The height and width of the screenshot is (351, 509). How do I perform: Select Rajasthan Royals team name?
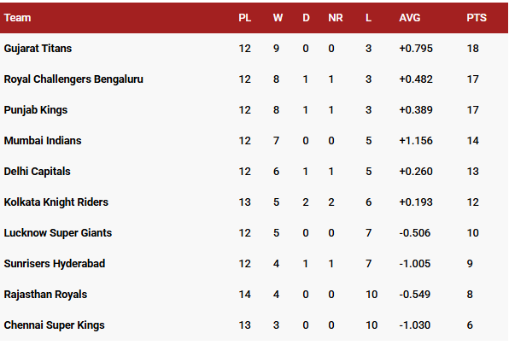click(45, 295)
